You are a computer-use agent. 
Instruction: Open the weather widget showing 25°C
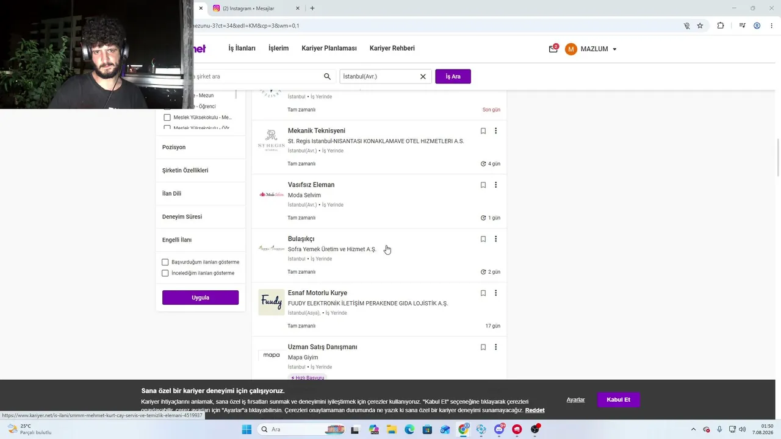tap(29, 429)
